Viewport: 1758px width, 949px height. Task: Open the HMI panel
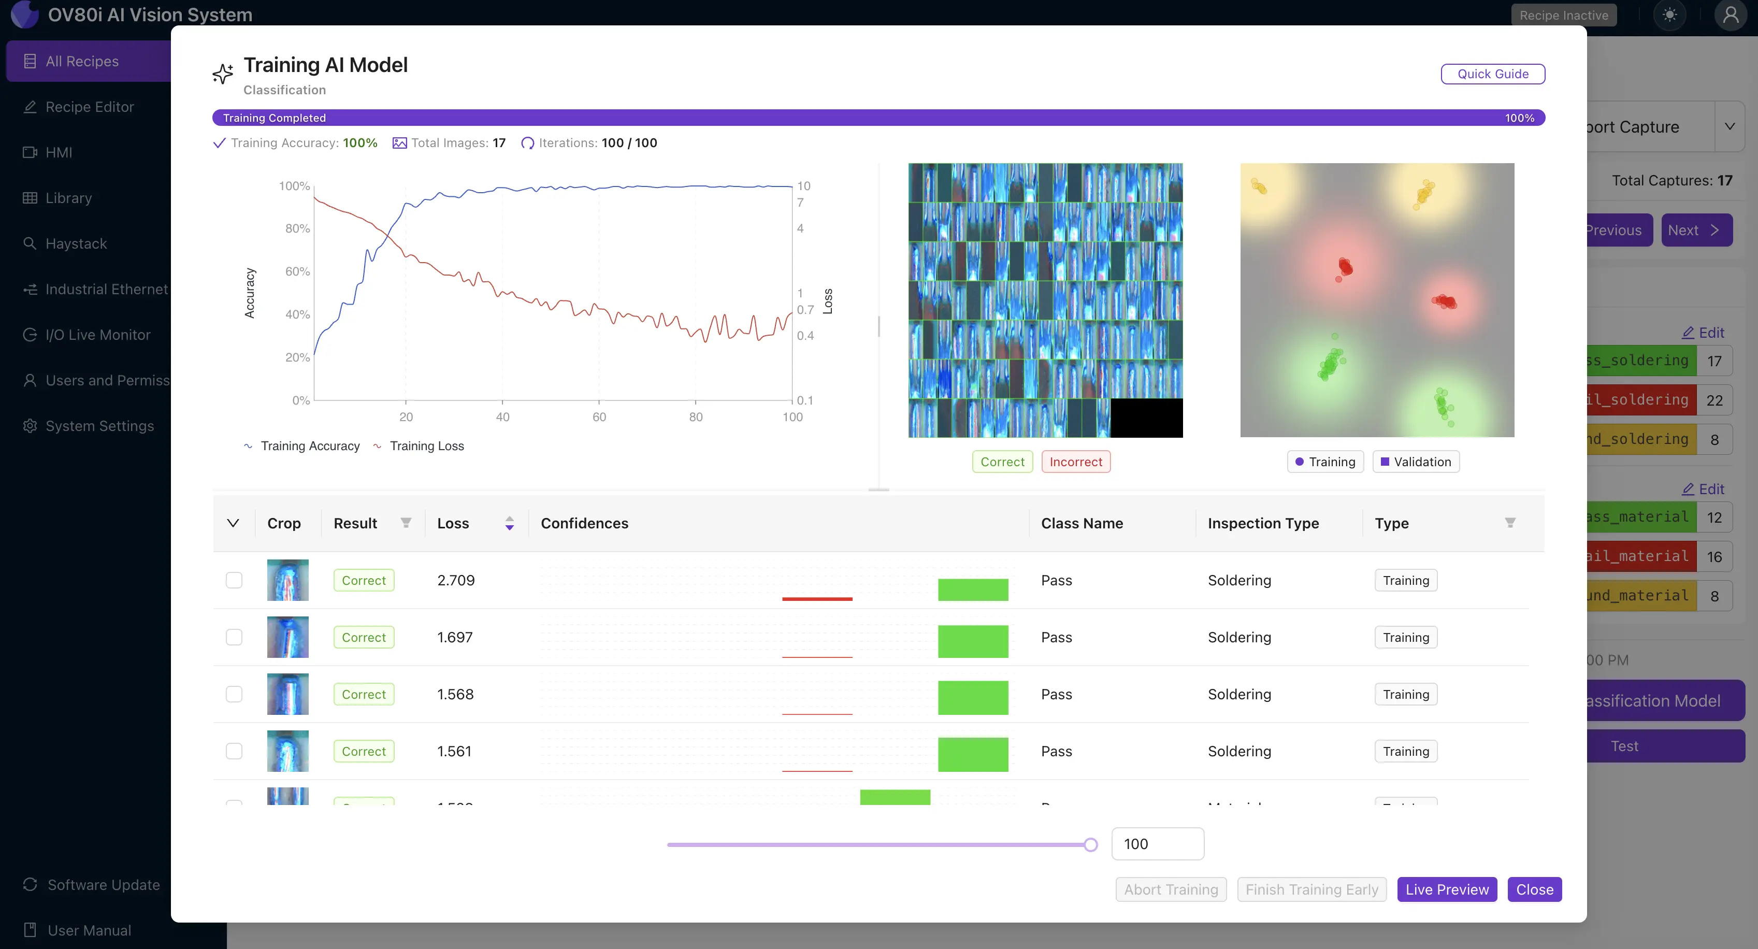click(59, 152)
